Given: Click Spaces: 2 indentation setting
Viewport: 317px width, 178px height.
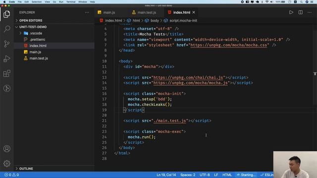Looking at the screenshot, I should (188, 175).
